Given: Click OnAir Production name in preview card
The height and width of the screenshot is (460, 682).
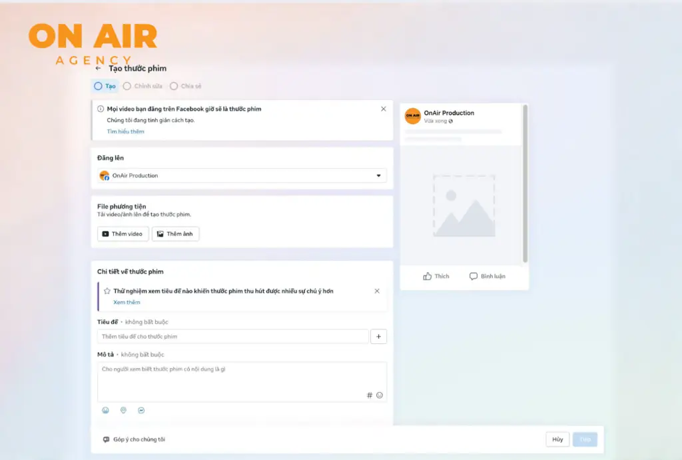Looking at the screenshot, I should coord(449,113).
